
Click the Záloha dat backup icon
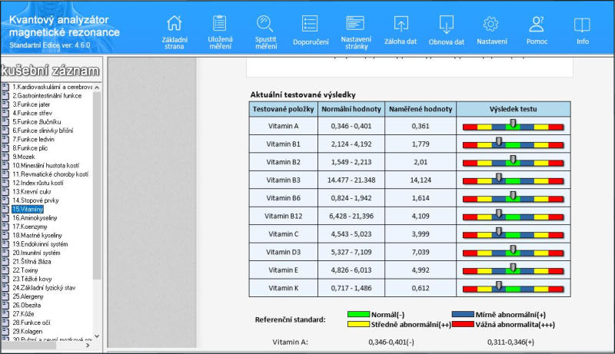401,24
